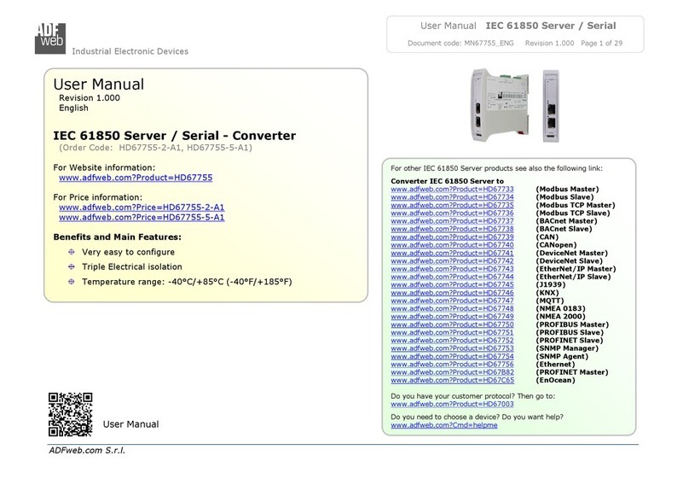
Task: Open the EtherNet/IP Master link HD67743
Action: tap(452, 269)
